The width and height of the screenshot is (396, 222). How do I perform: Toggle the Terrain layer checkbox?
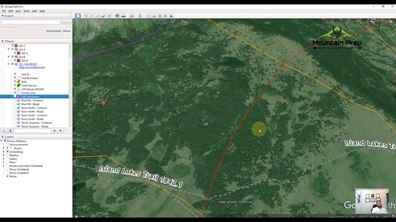[7, 176]
